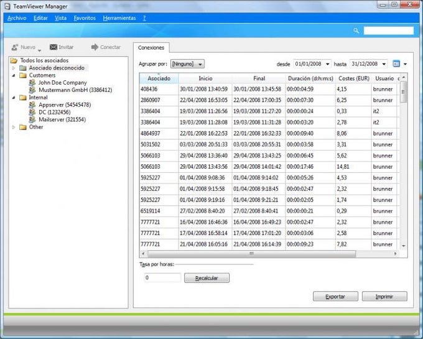The width and height of the screenshot is (423, 339).
Task: Click the search text field
Action: coord(388,30)
